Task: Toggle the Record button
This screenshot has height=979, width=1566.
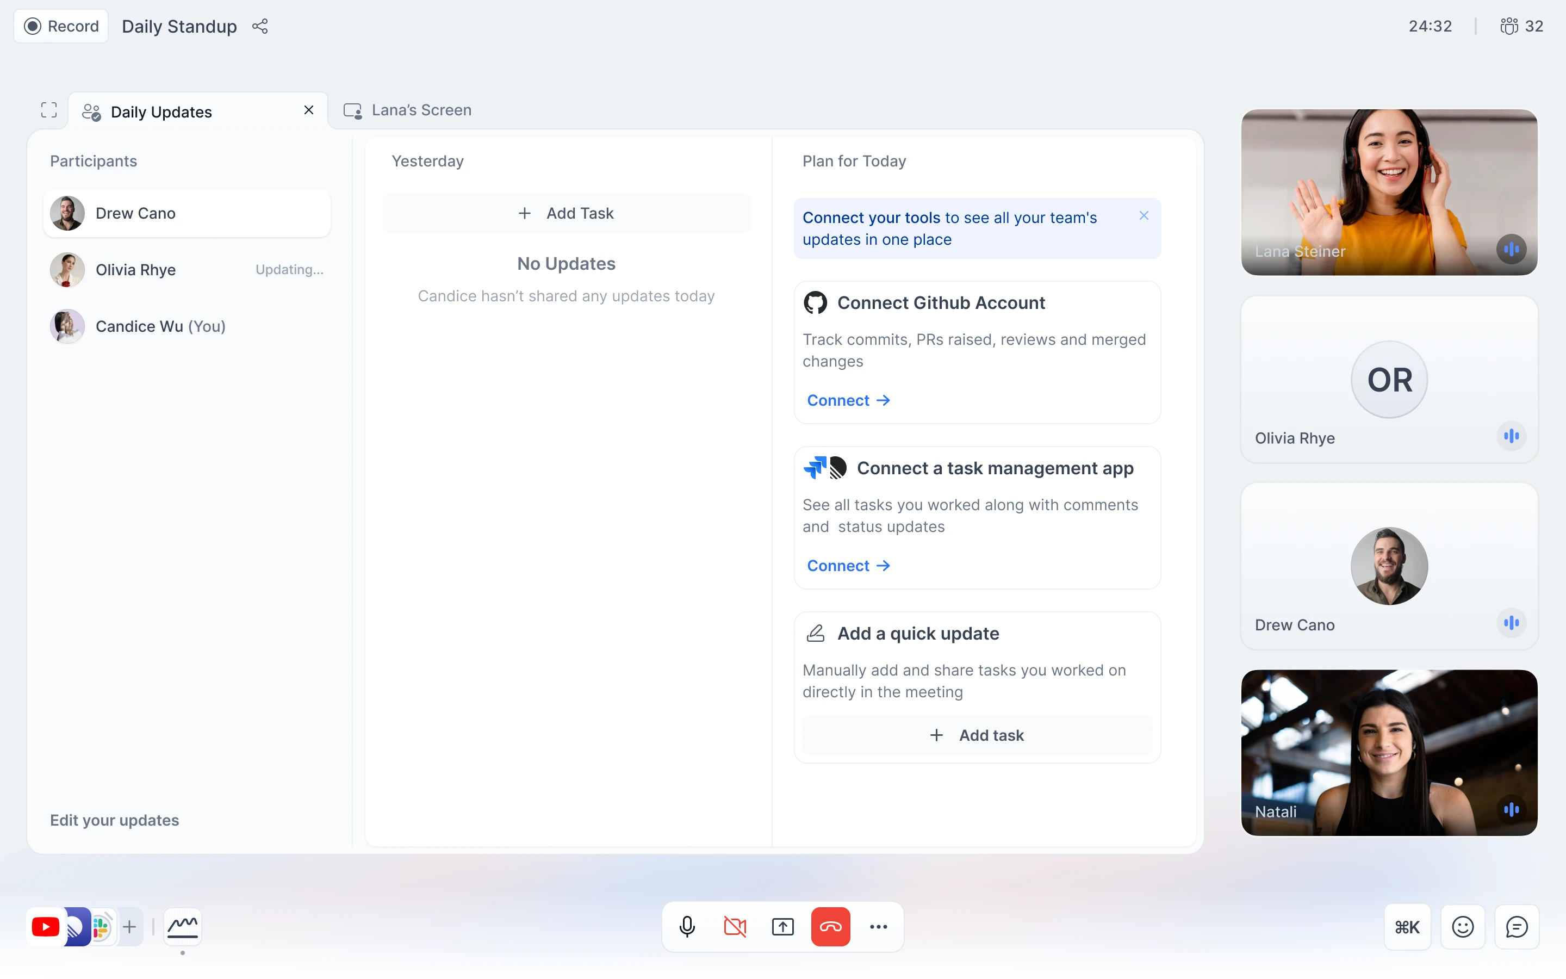Action: pyautogui.click(x=61, y=27)
